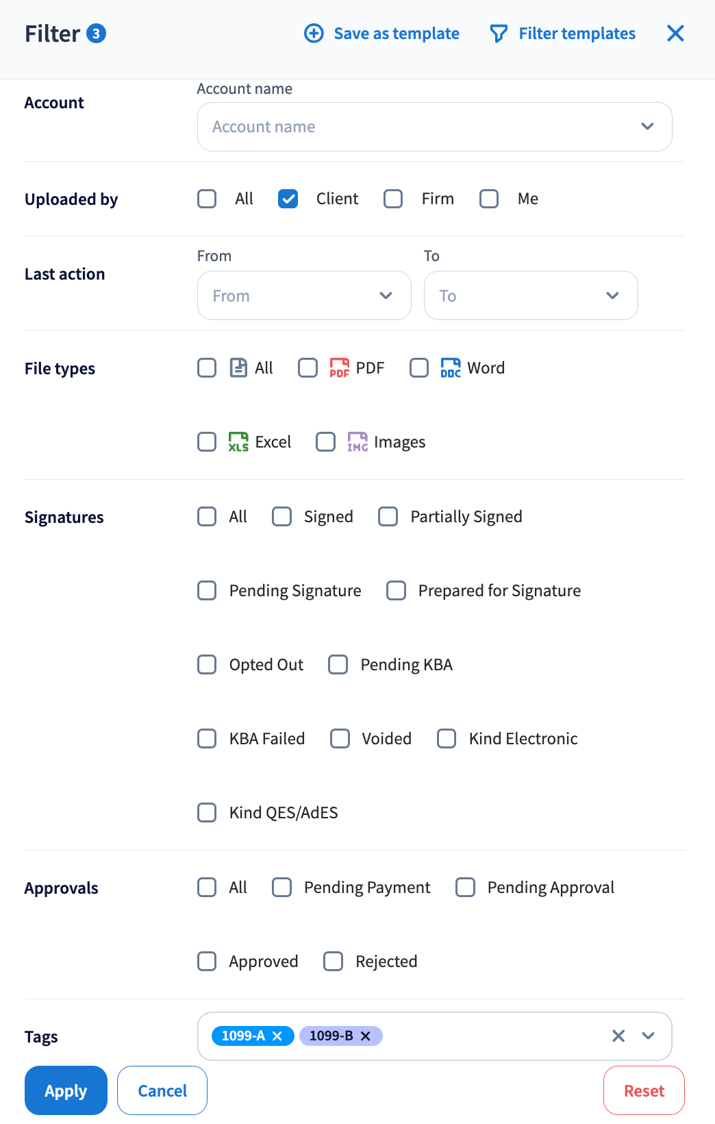Remove the 1099-B tag chip
715x1124 pixels.
366,1036
